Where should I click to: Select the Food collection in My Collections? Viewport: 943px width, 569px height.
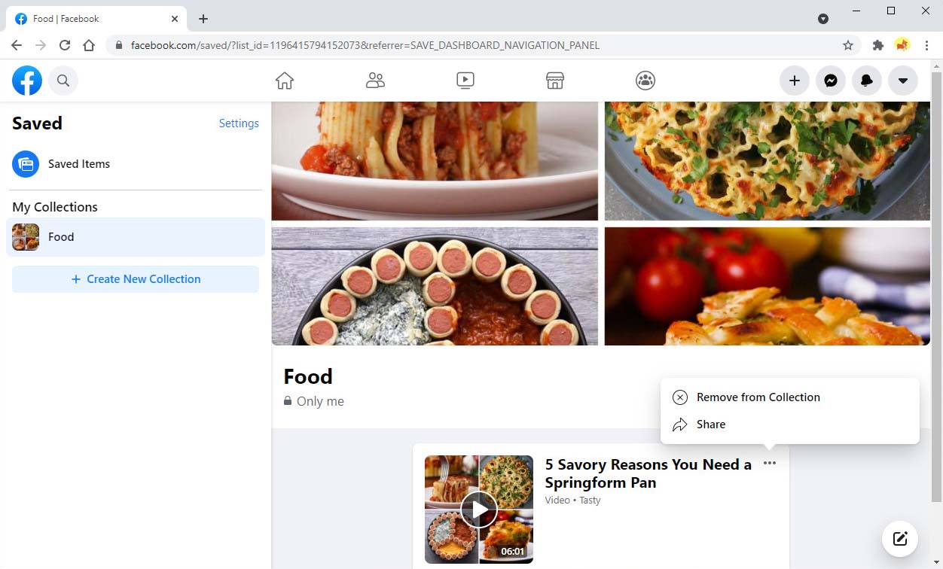click(61, 236)
